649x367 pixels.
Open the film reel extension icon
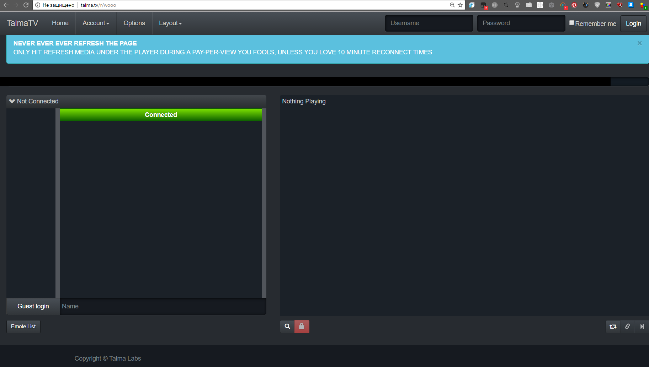point(540,5)
